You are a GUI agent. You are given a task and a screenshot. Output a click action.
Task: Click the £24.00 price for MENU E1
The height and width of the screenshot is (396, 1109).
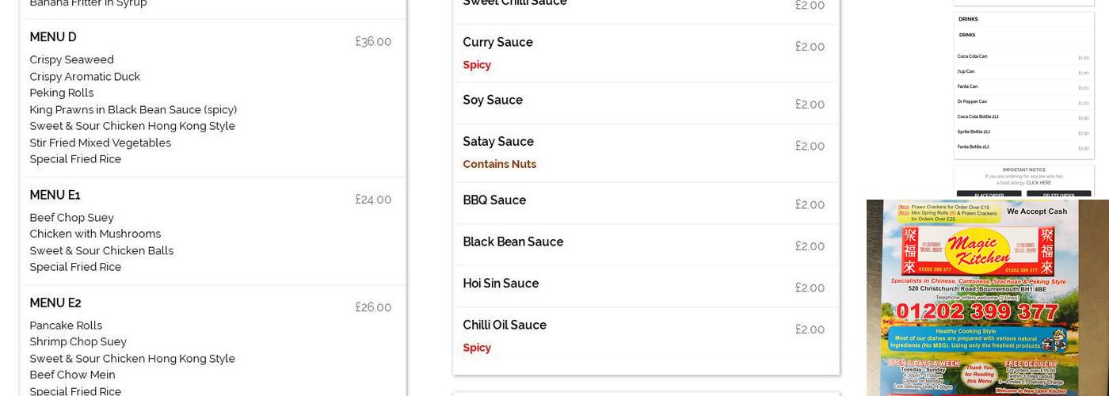(373, 200)
